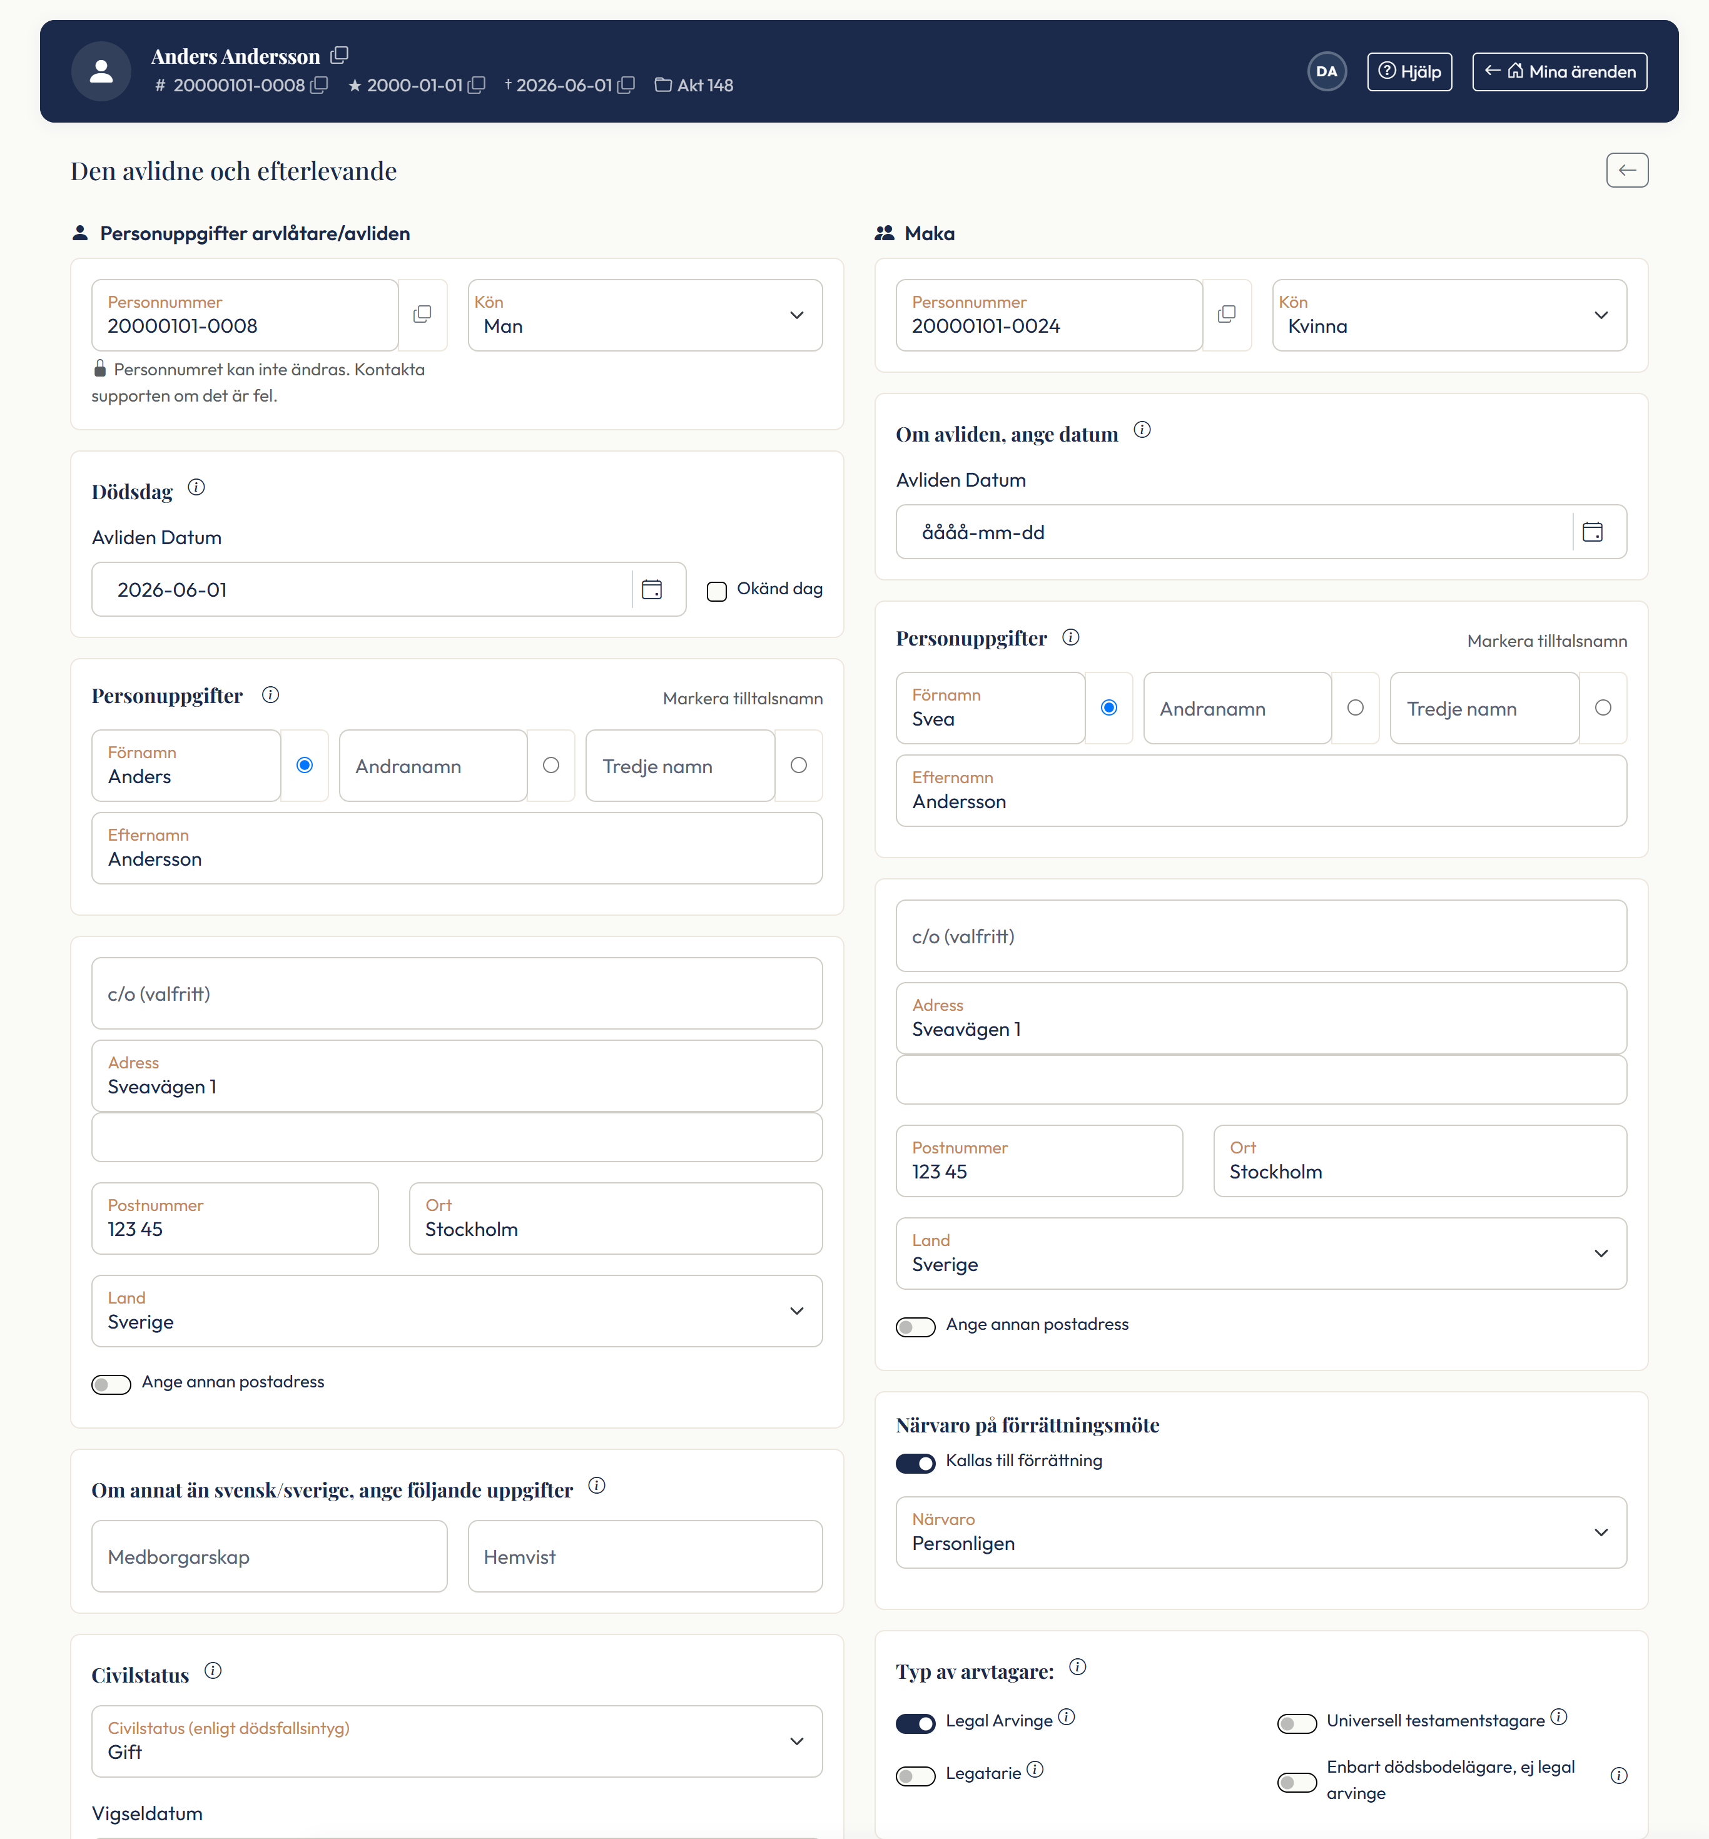This screenshot has height=1839, width=1709.
Task: Open Civilstatus dropdown showing Gift
Action: coord(457,1741)
